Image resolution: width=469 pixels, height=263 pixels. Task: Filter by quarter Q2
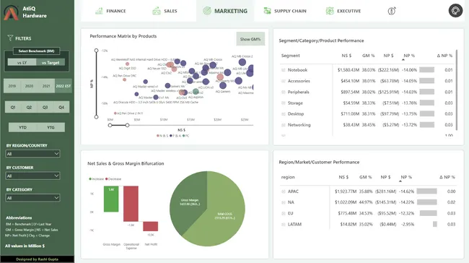coord(29,107)
